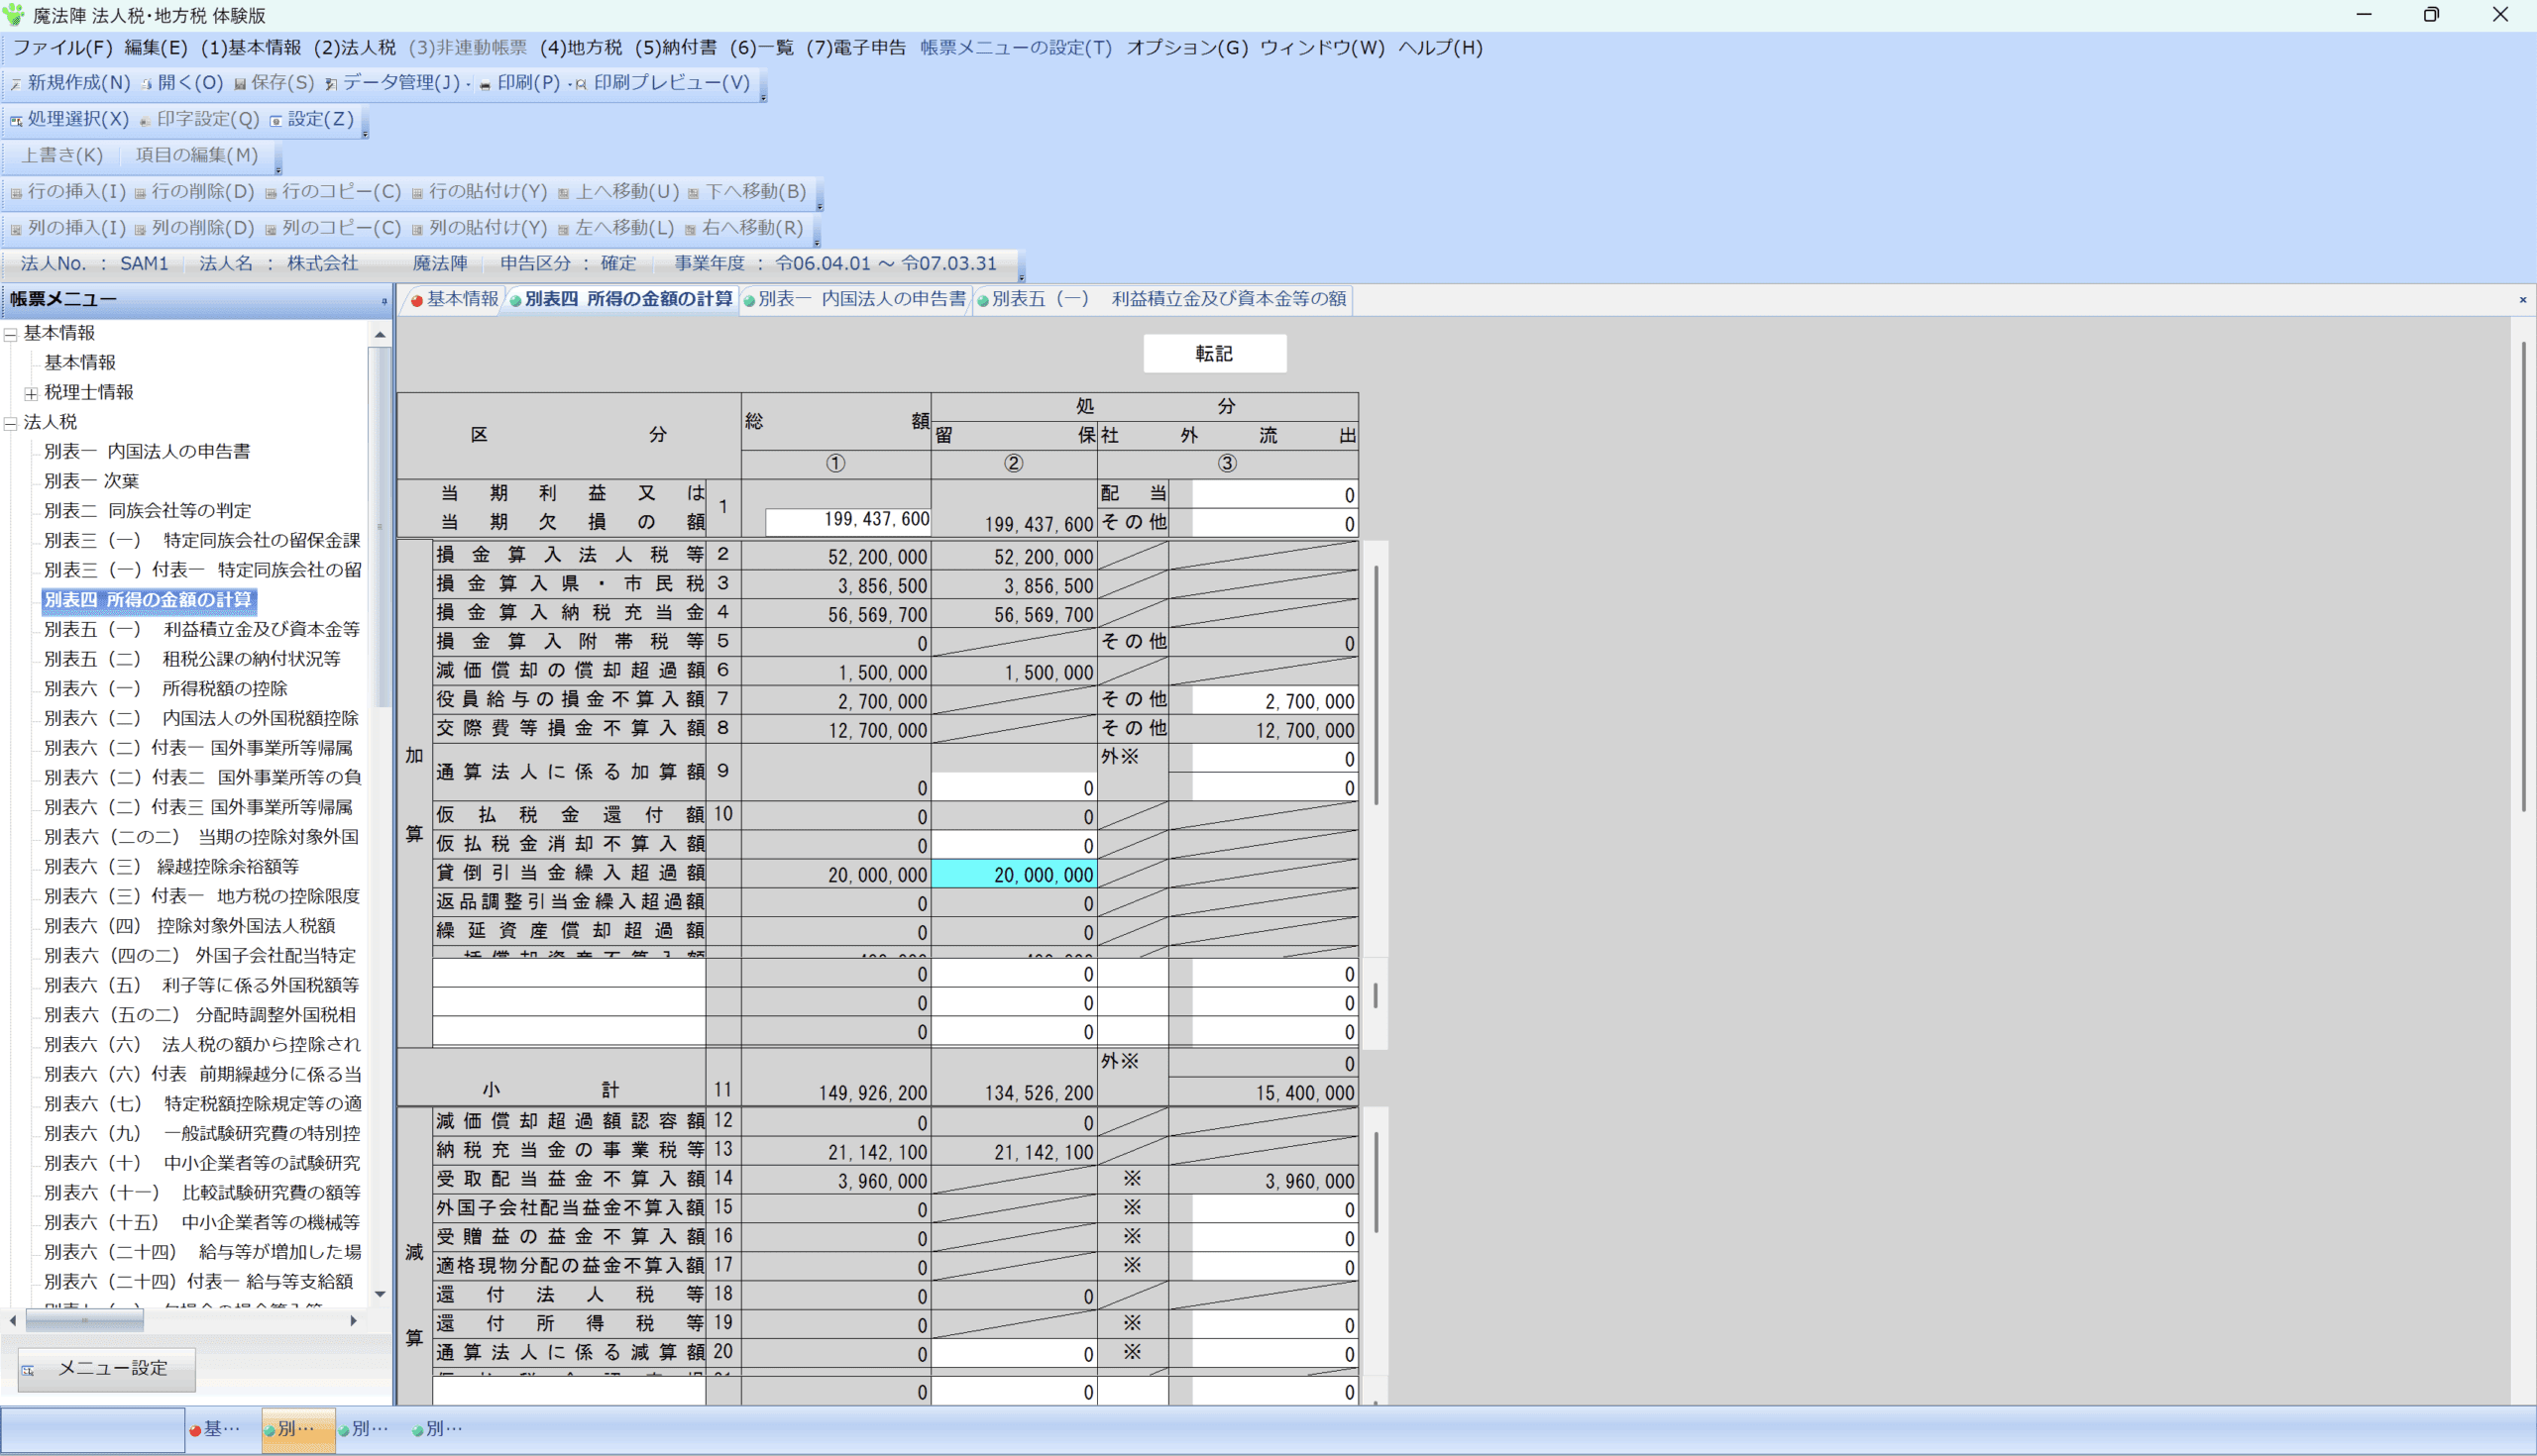Click highlighted 貸倒引当金繰入超過額 留保 cell

tap(1014, 875)
